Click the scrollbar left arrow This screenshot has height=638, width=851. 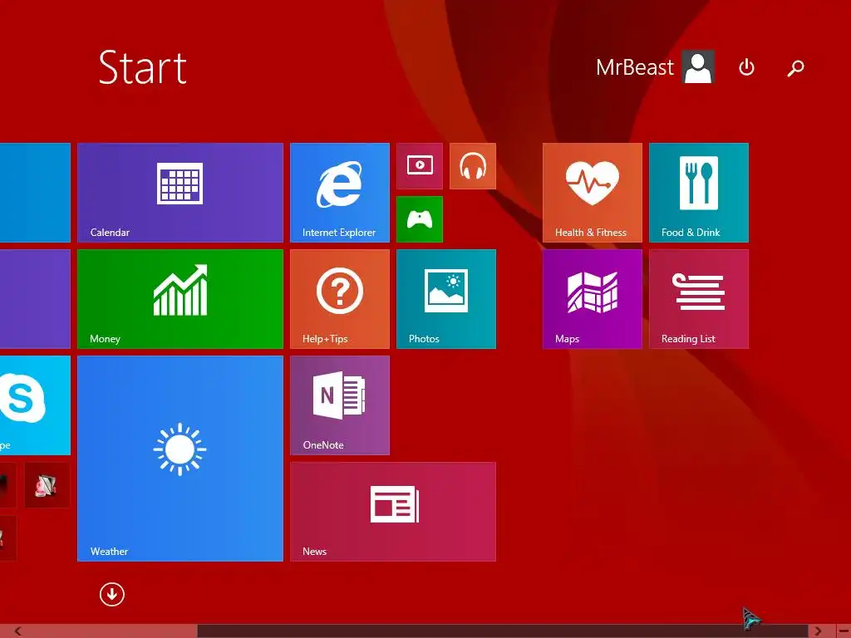[17, 631]
